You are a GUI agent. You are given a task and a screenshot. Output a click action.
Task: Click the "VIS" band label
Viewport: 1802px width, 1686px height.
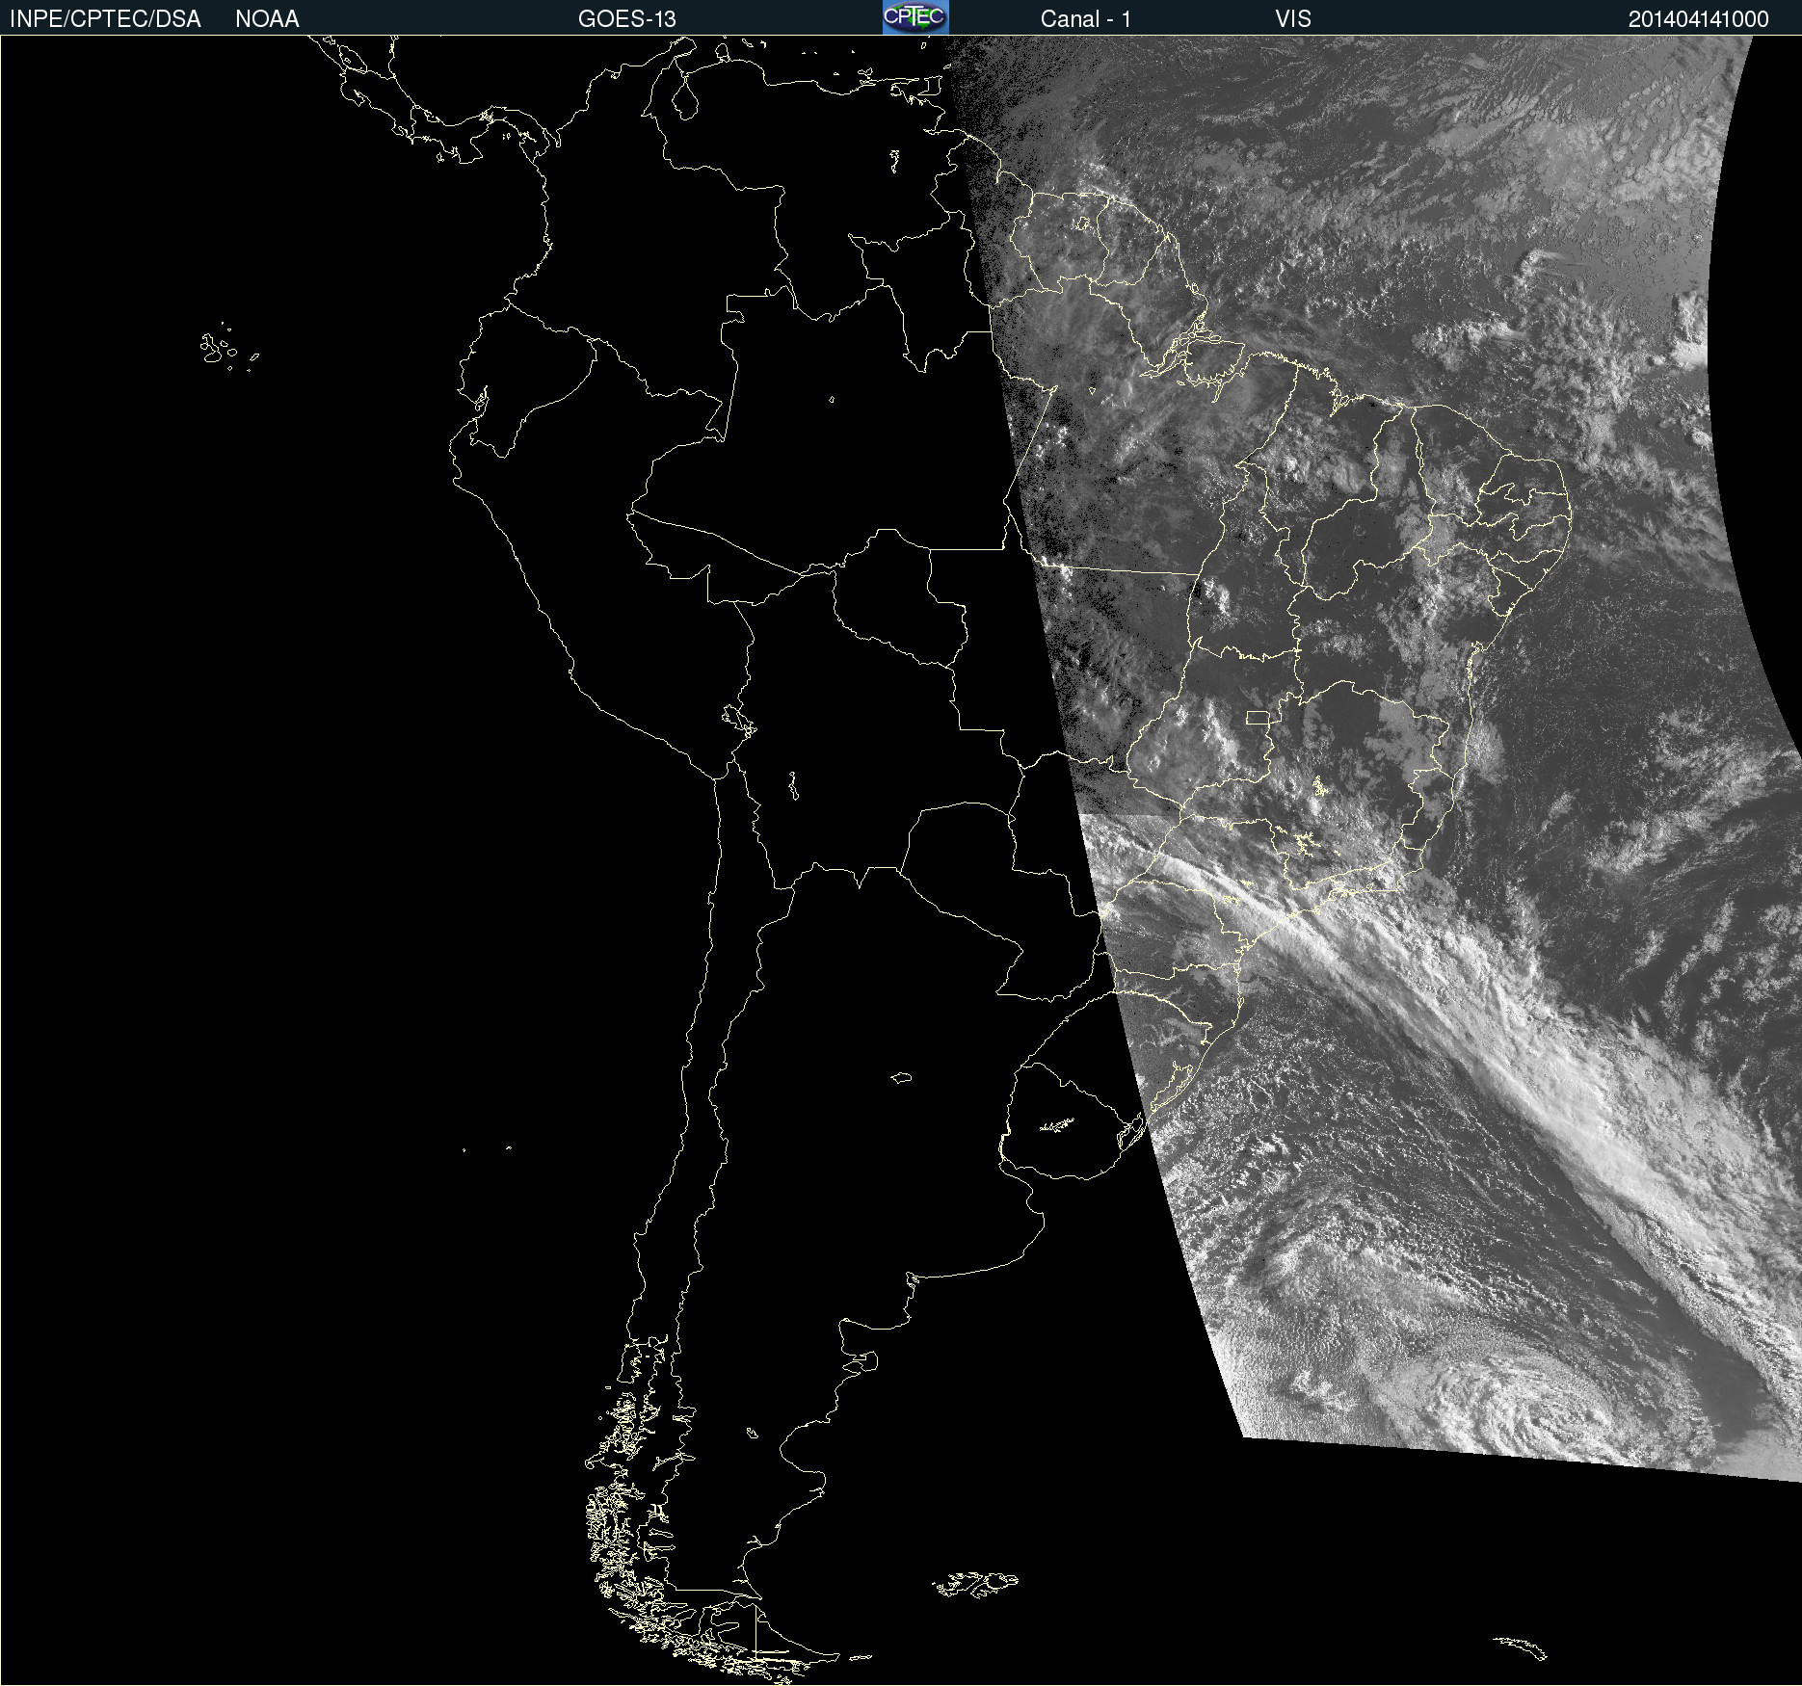tap(1293, 19)
